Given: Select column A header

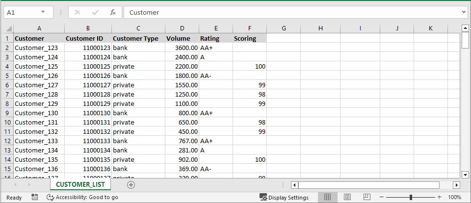Looking at the screenshot, I should [x=39, y=28].
